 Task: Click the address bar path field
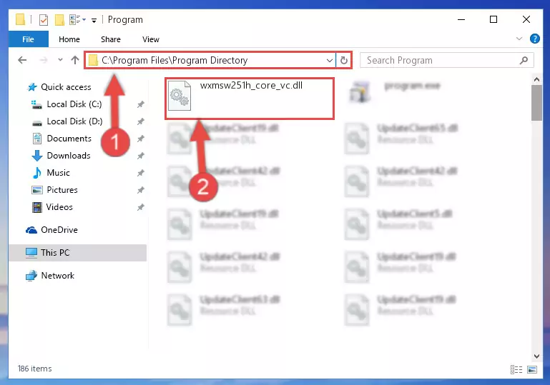point(209,60)
